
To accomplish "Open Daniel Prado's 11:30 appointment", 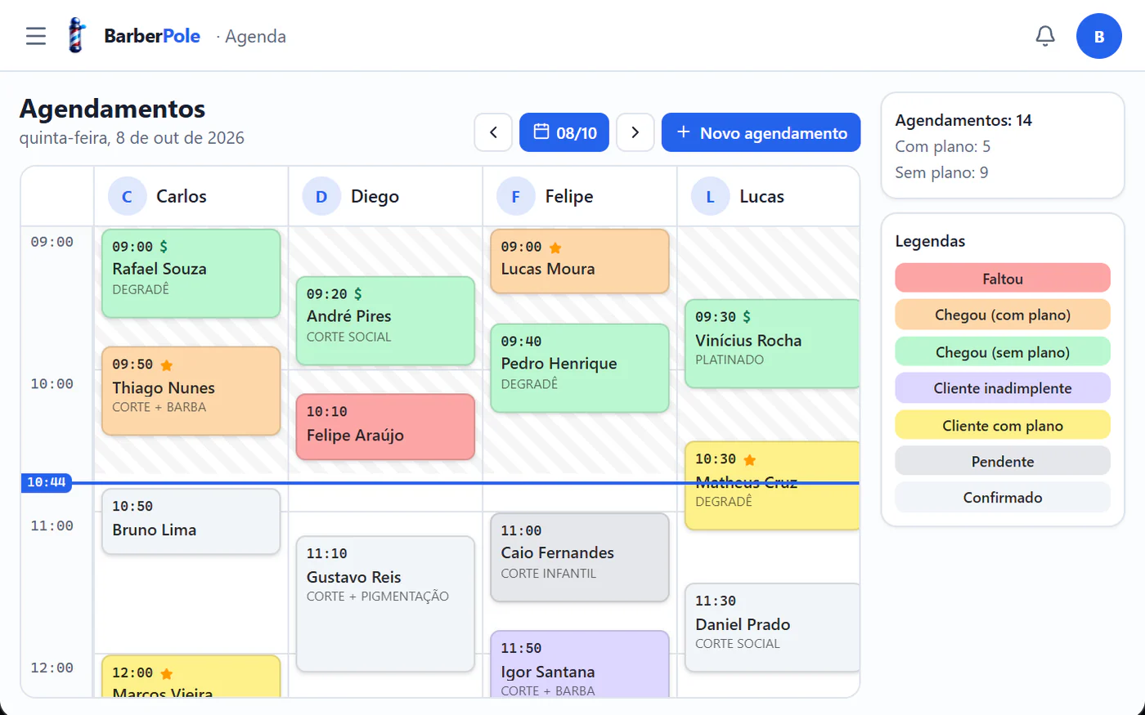I will point(773,628).
